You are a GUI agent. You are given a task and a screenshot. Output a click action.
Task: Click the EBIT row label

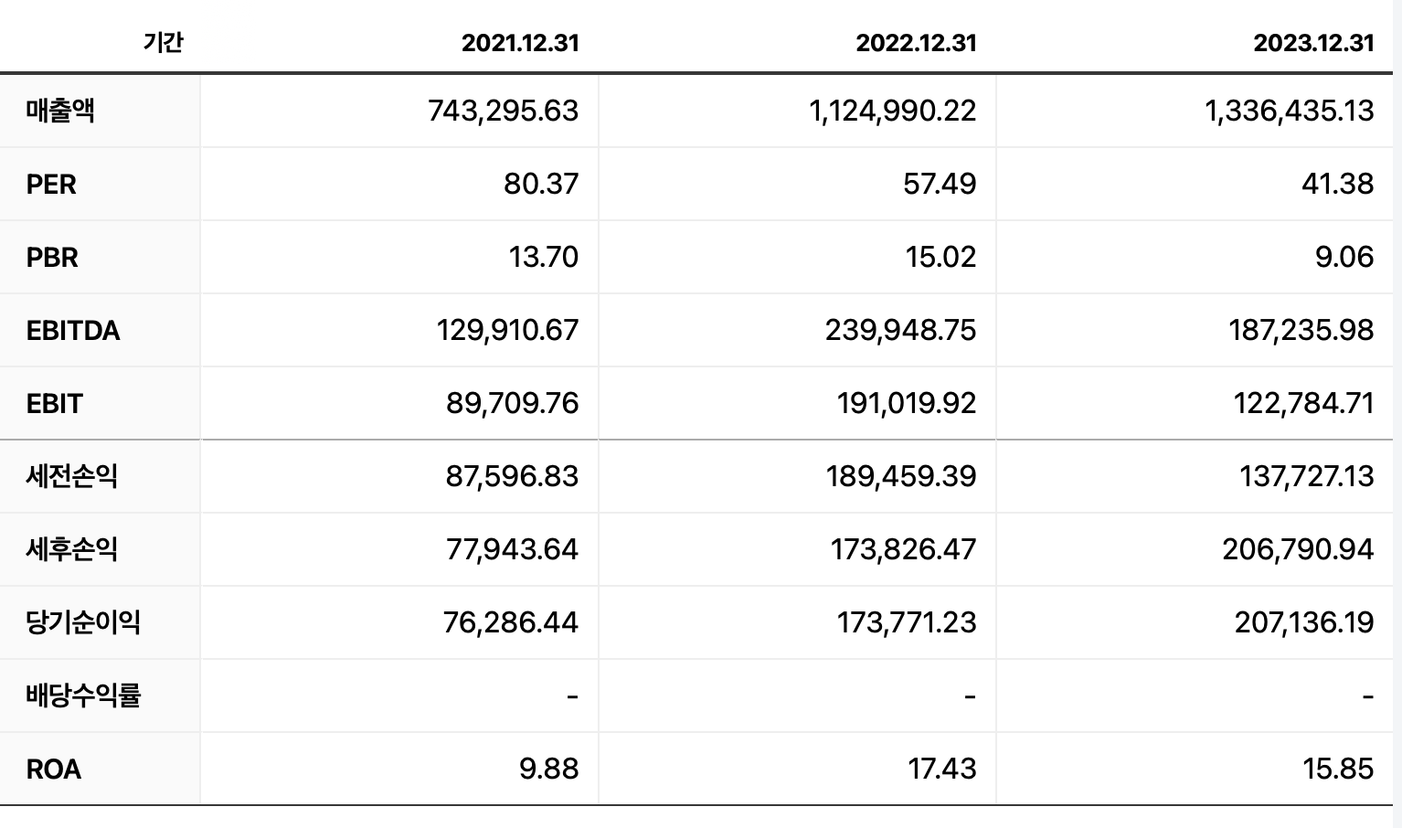(55, 403)
